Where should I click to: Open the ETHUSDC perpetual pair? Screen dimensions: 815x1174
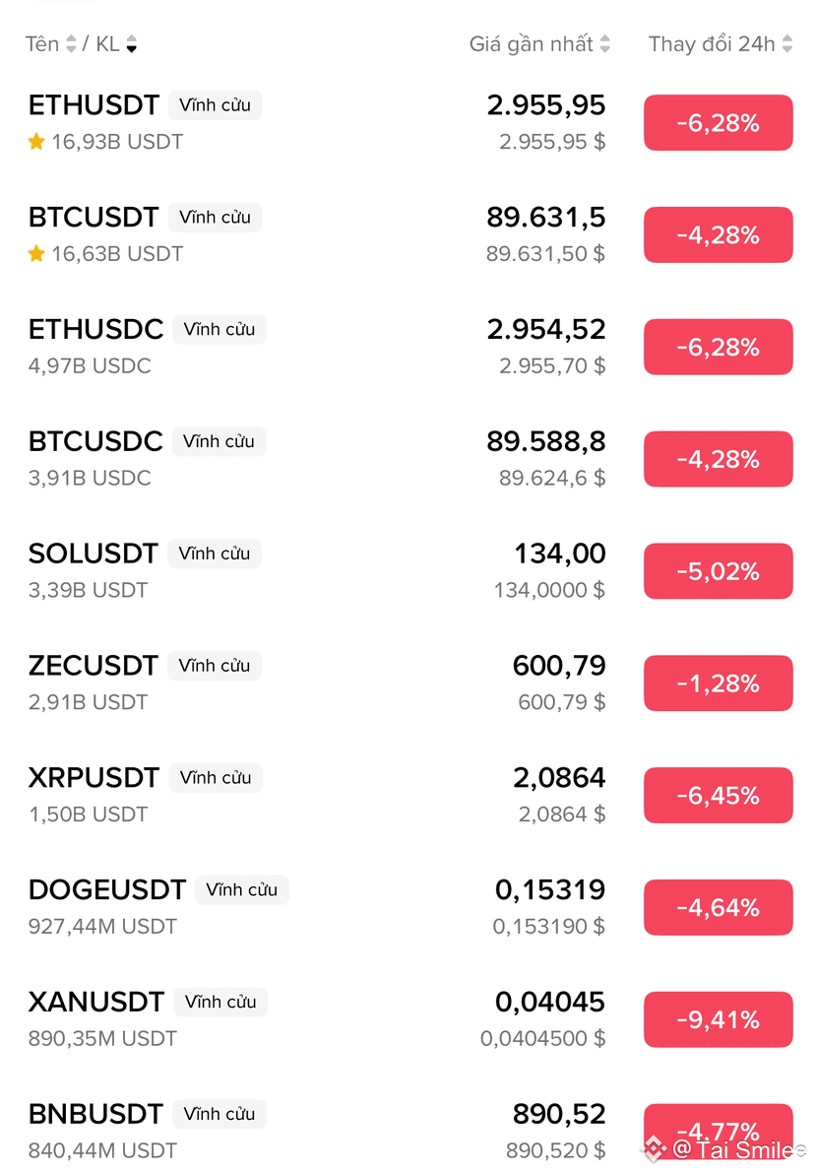point(95,330)
